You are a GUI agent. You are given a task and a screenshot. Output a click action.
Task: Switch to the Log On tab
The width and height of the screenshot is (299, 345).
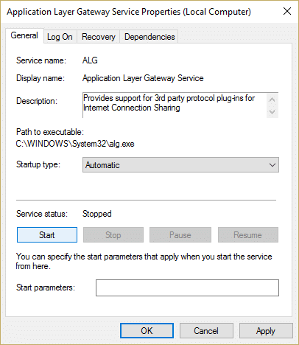click(x=60, y=37)
